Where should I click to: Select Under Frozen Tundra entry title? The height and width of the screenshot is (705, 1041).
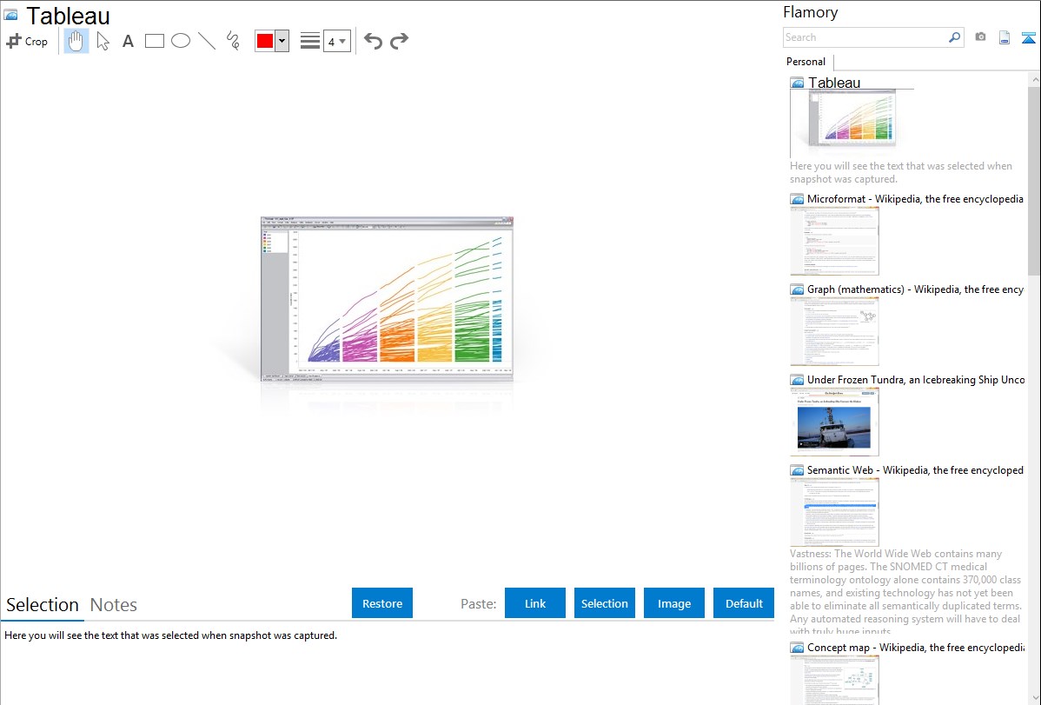pyautogui.click(x=916, y=379)
